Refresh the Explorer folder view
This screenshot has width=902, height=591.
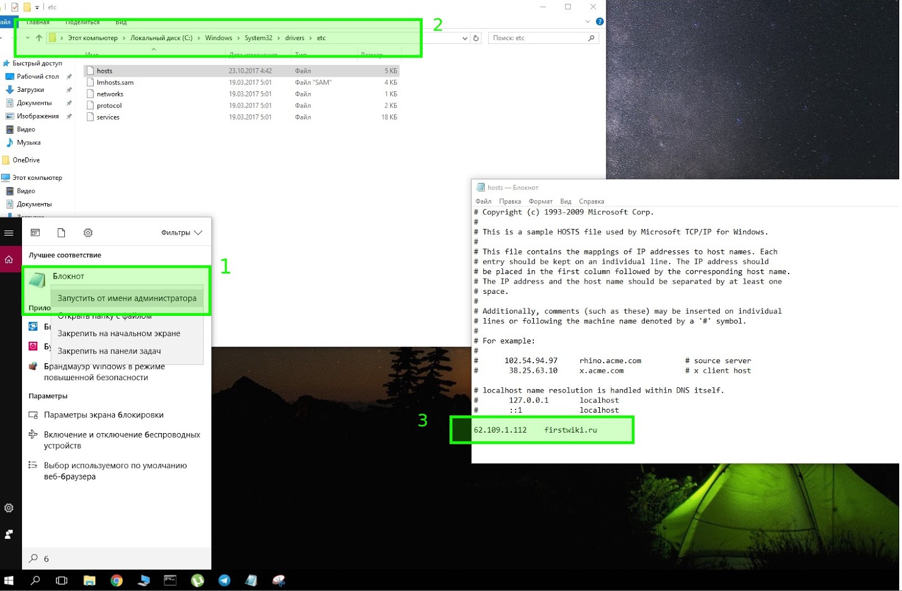pyautogui.click(x=476, y=38)
